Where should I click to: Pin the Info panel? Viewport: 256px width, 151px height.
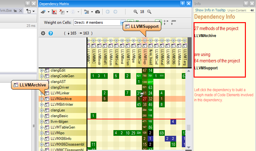click(246, 3)
